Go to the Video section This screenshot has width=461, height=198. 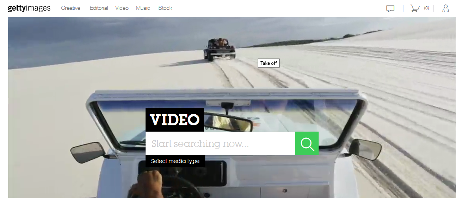(x=122, y=8)
